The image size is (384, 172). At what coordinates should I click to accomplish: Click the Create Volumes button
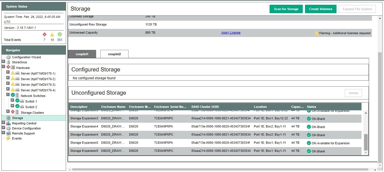pos(321,9)
